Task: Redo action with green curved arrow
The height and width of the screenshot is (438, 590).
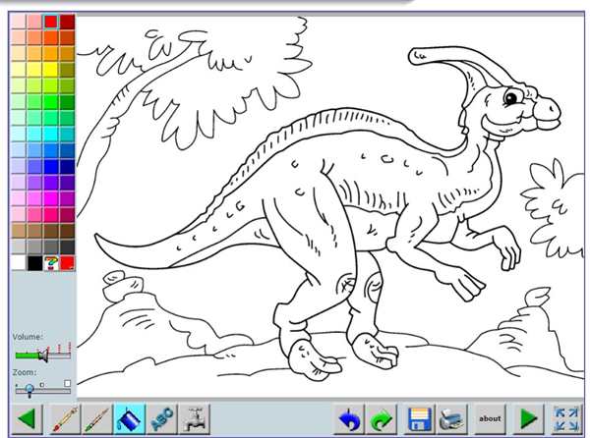Action: (x=382, y=418)
